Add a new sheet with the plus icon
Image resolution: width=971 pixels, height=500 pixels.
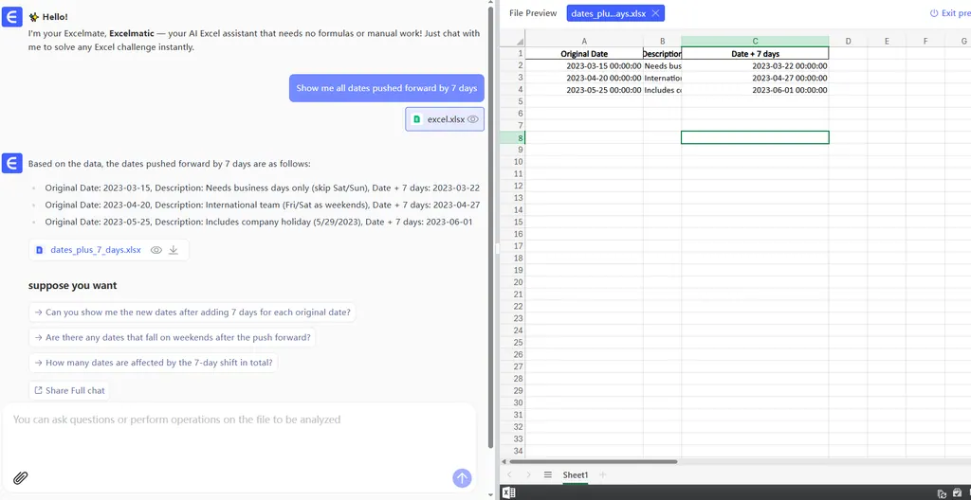602,474
